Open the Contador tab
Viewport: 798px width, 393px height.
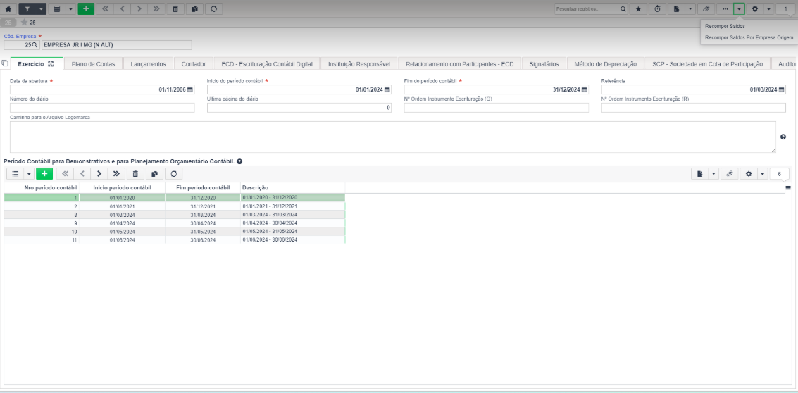pyautogui.click(x=194, y=63)
